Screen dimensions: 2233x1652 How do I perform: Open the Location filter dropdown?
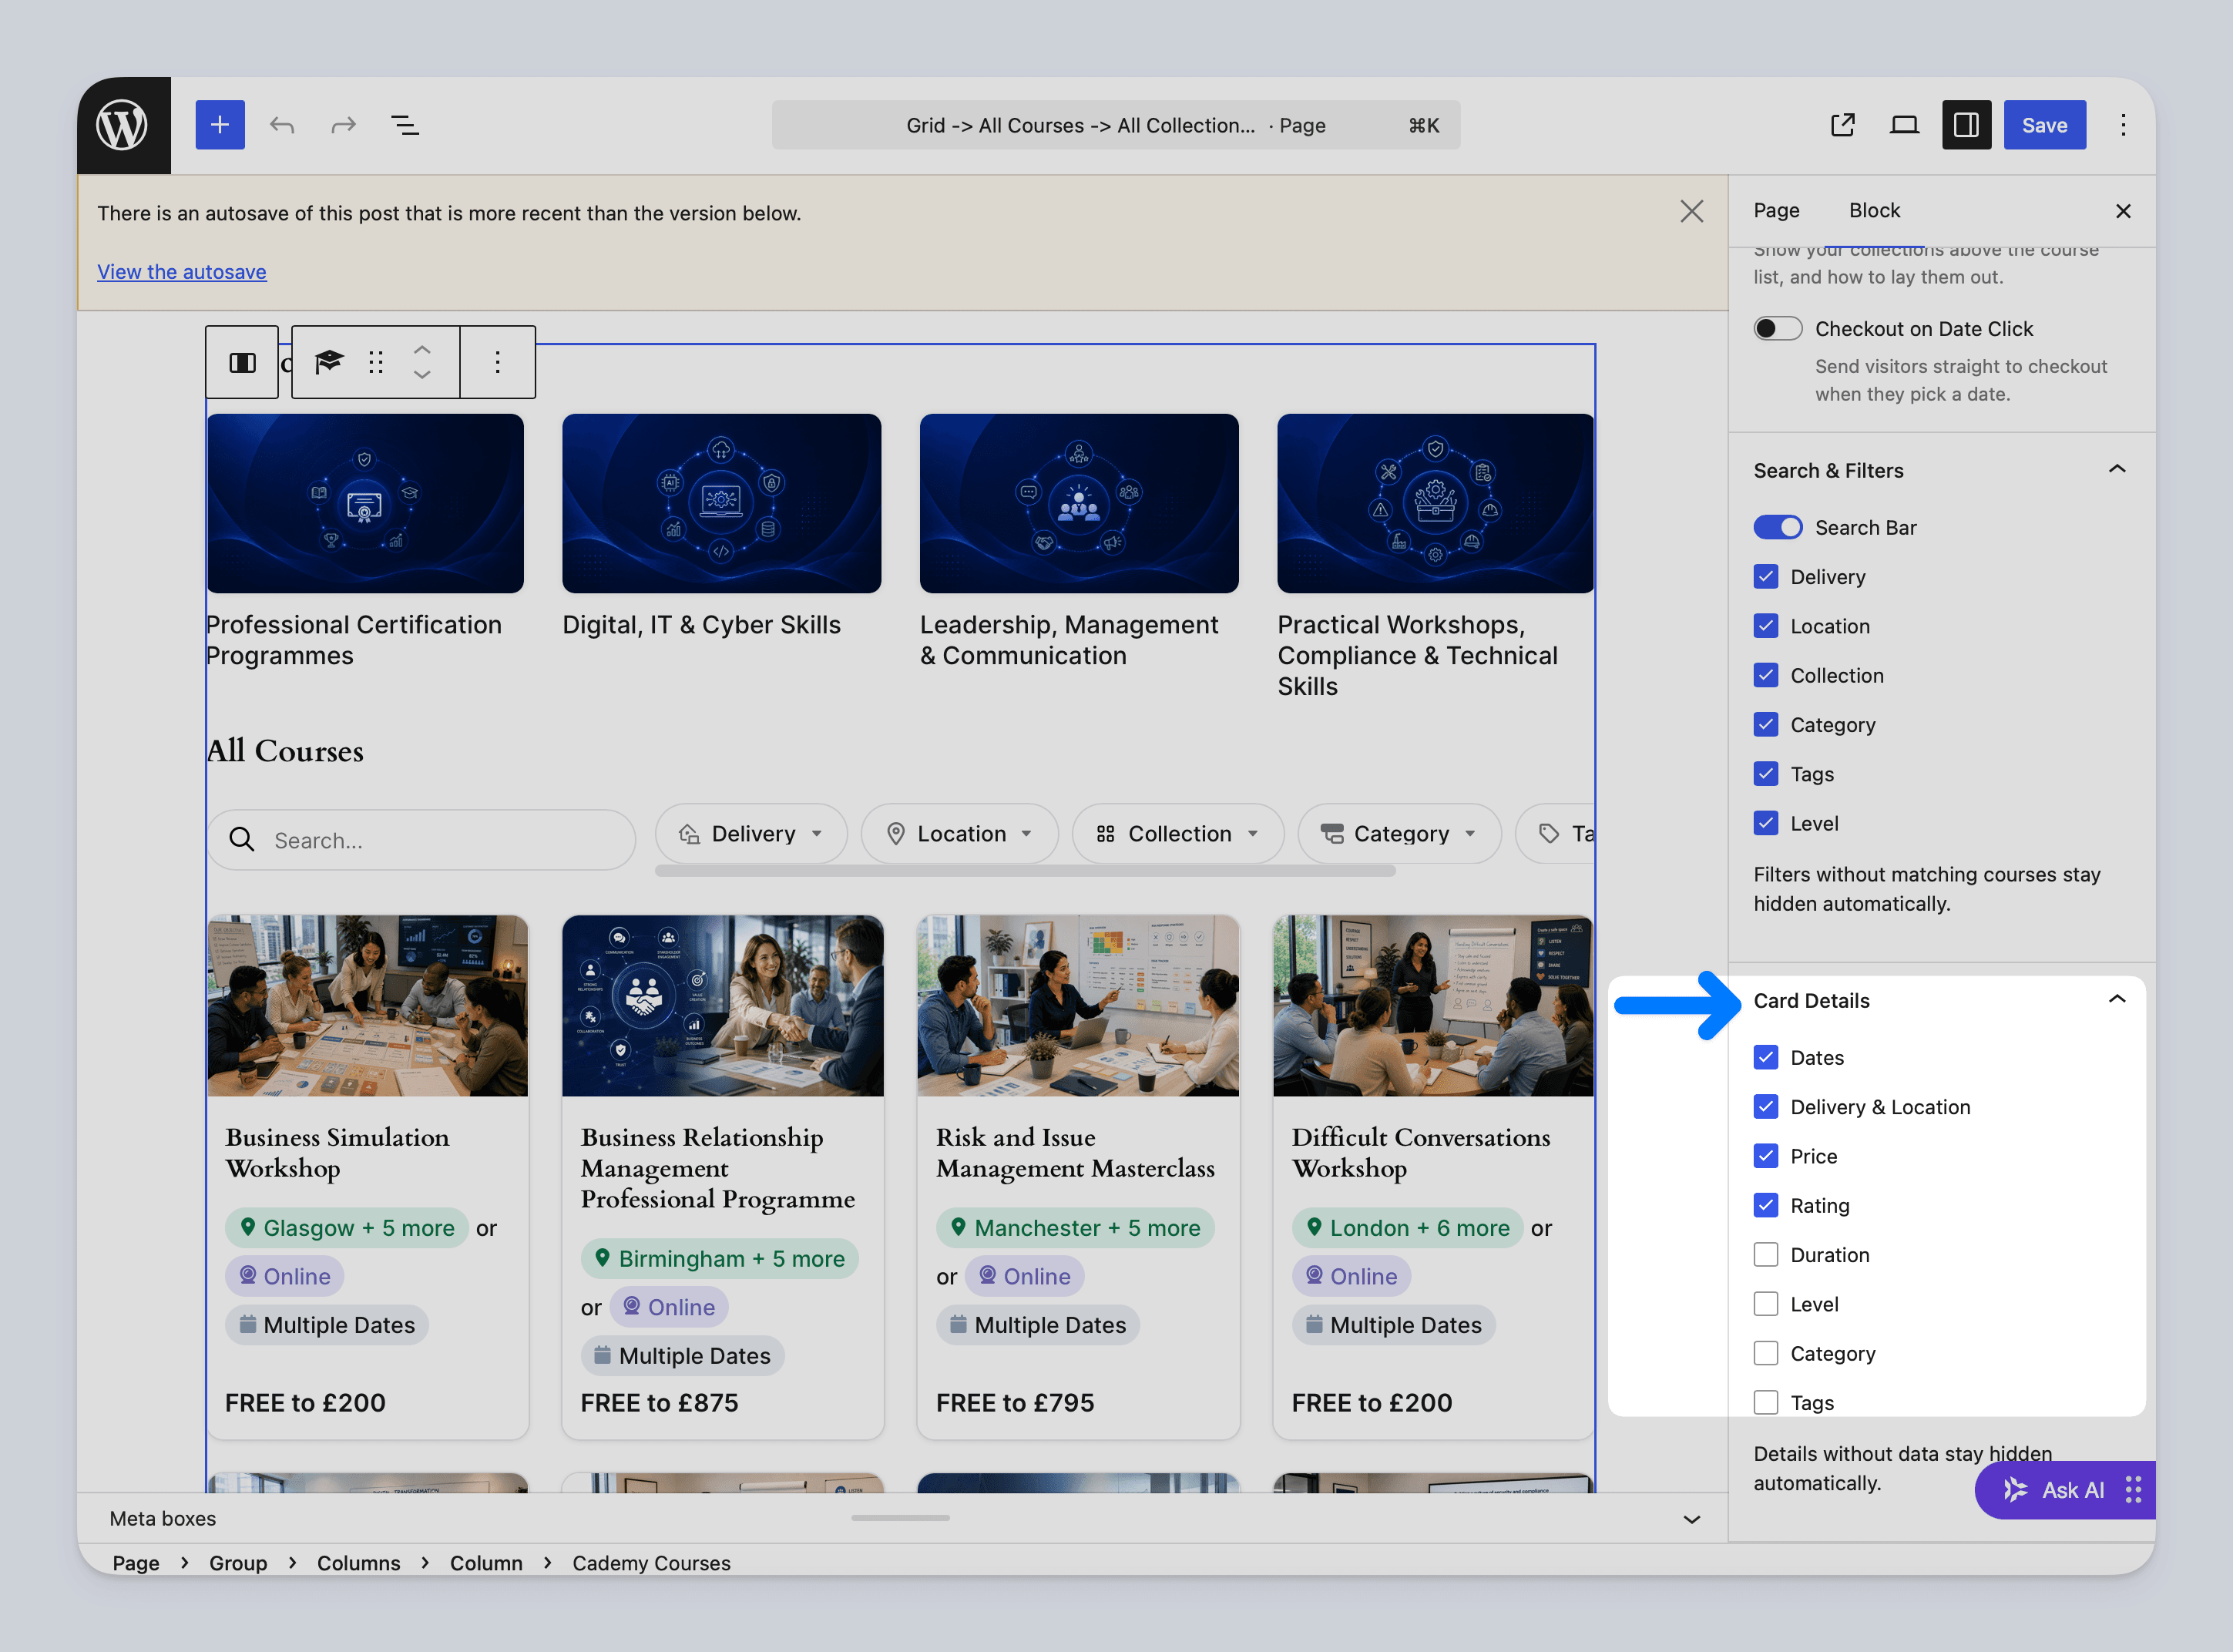coord(960,834)
